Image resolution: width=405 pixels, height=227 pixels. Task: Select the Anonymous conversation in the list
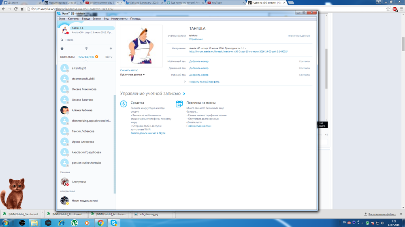[x=79, y=182]
